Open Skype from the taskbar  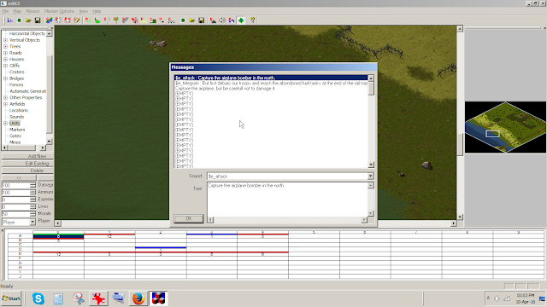tap(38, 298)
